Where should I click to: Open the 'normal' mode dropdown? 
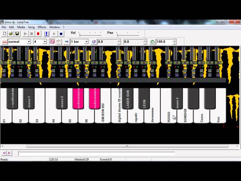click(29, 42)
